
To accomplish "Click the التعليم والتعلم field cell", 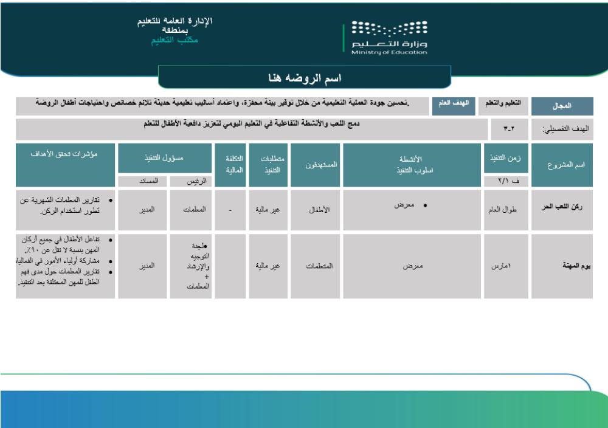I will point(503,106).
